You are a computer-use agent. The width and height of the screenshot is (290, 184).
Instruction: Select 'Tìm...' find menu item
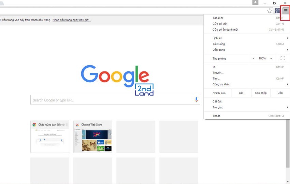coord(247,79)
